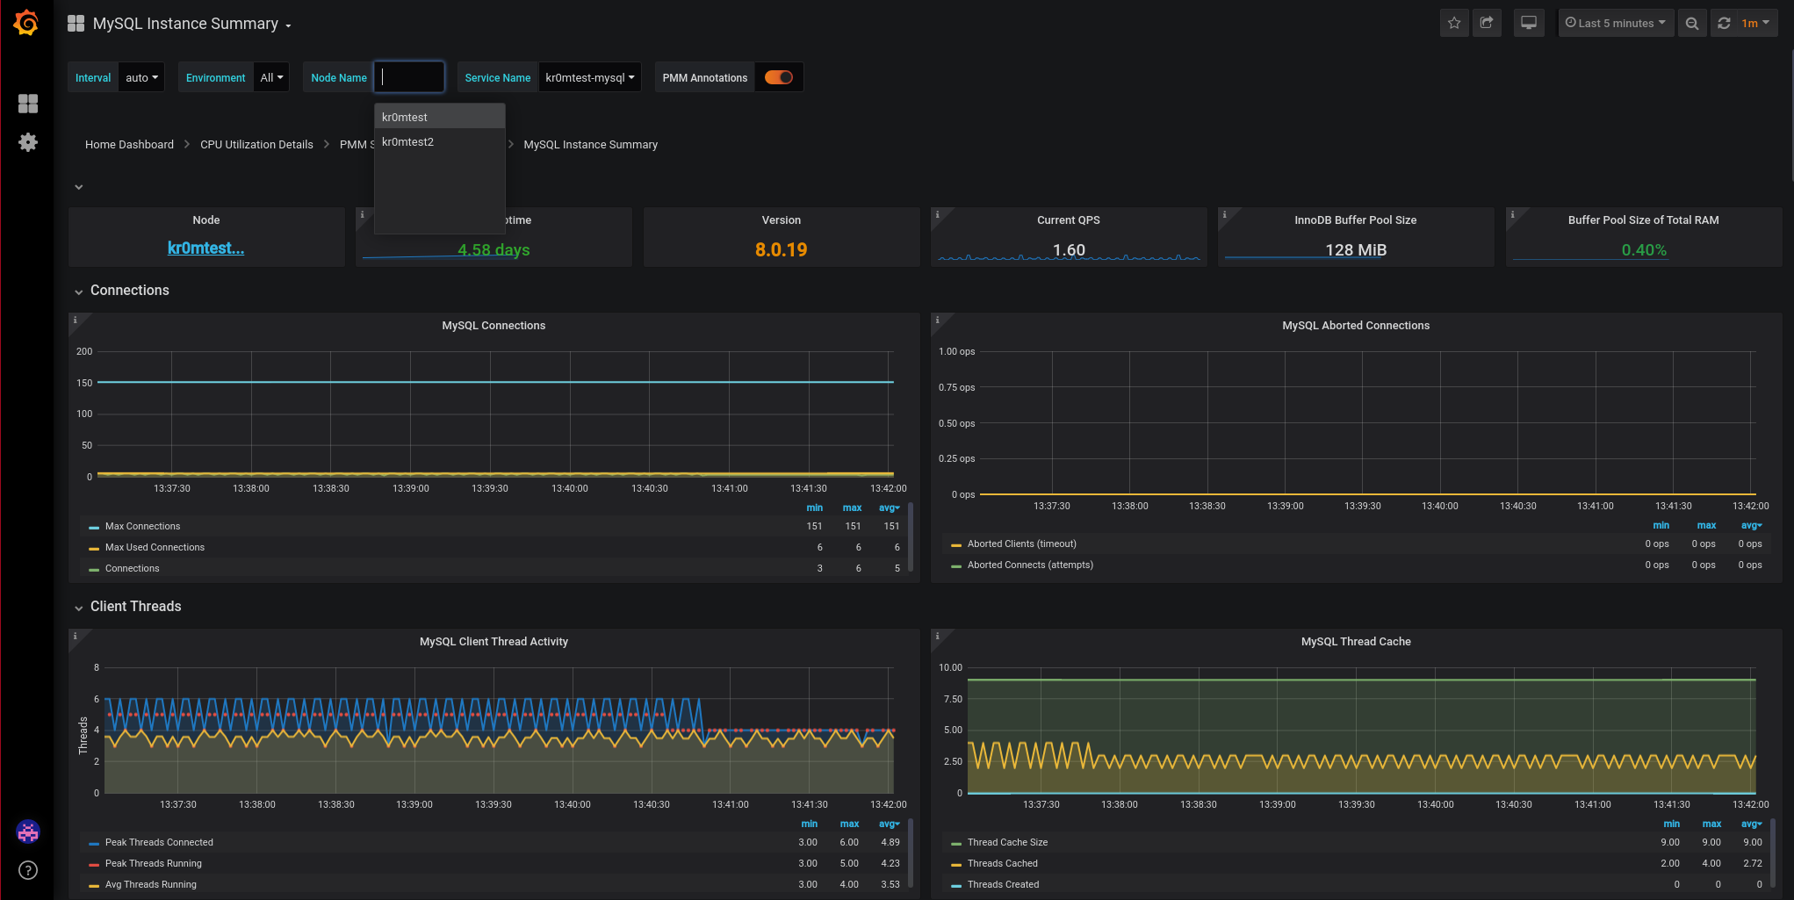The image size is (1794, 900).
Task: Star this dashboard as favorite
Action: (1454, 24)
